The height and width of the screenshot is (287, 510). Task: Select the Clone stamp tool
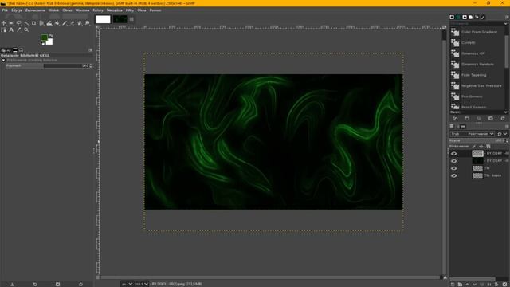(x=80, y=23)
